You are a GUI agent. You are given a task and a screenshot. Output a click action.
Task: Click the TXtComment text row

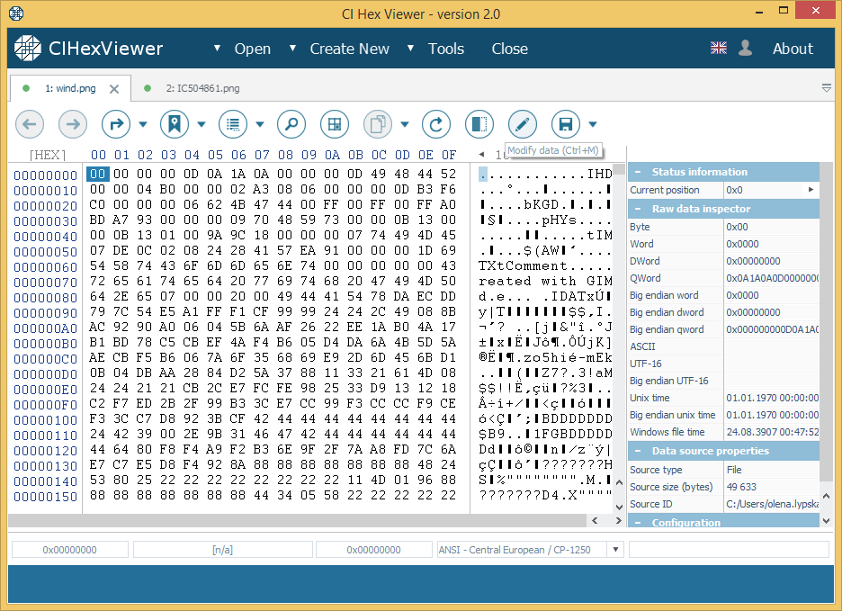[544, 266]
